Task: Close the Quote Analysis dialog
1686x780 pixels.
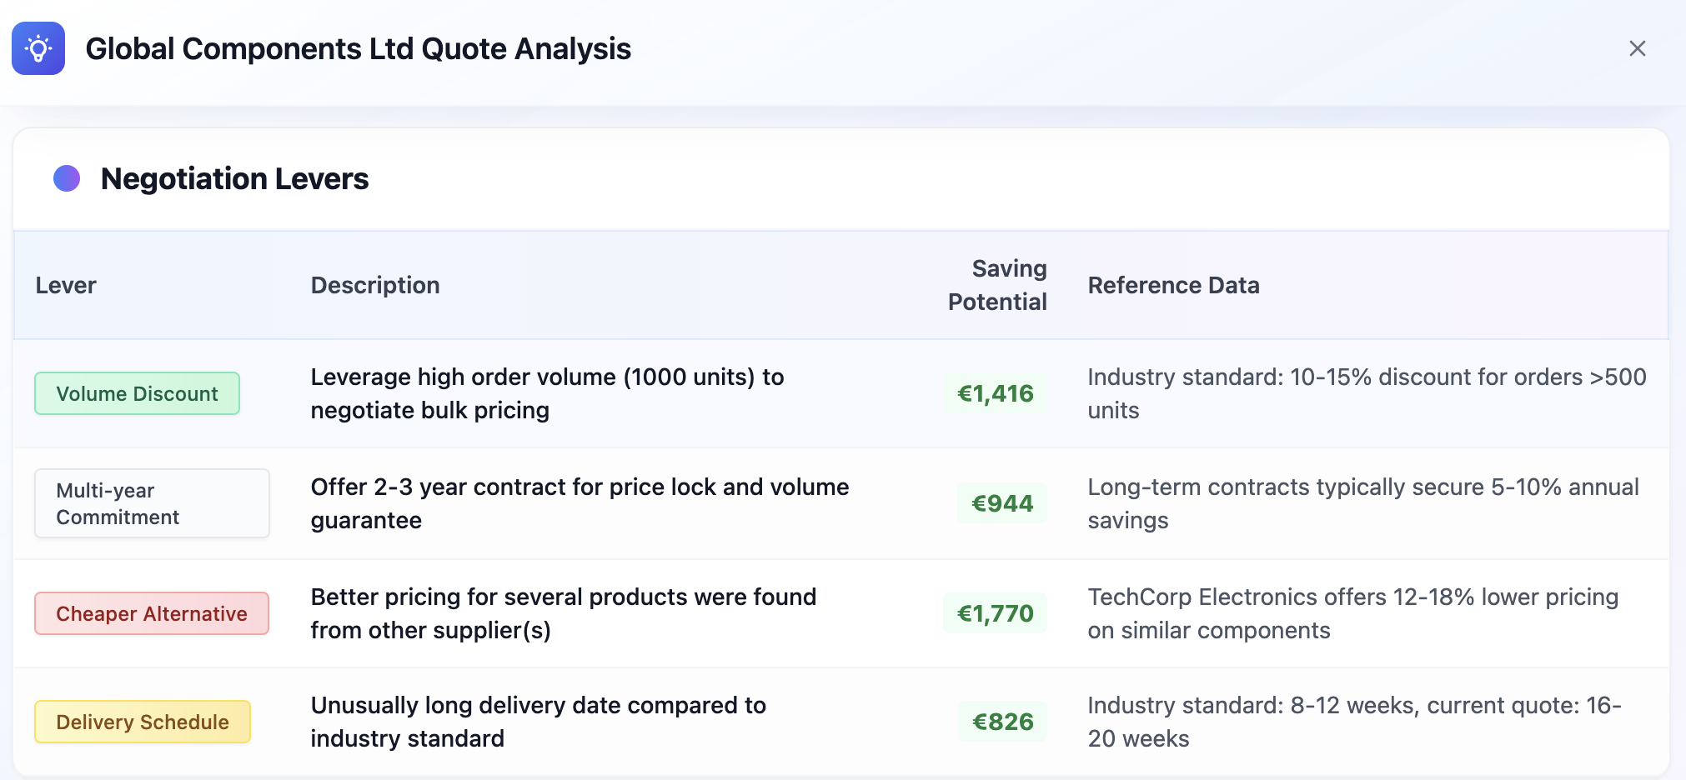Action: click(1637, 48)
